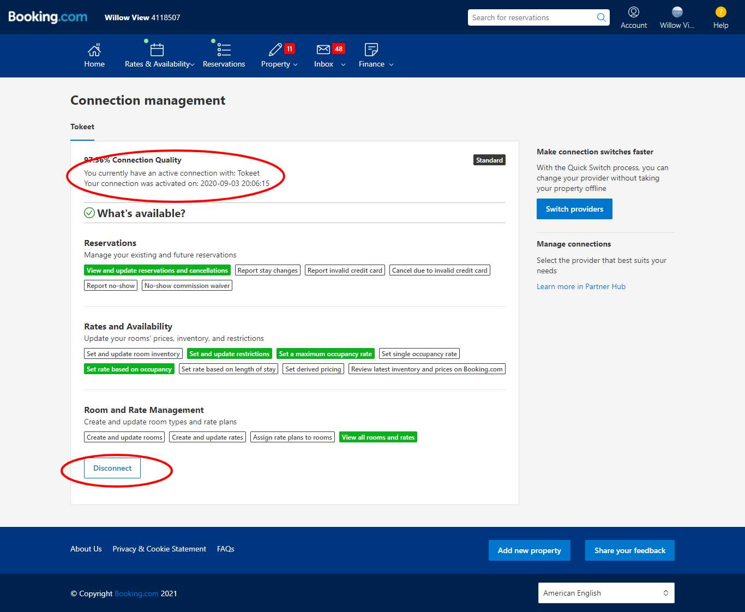Open Booking.com copyright link

tap(136, 593)
